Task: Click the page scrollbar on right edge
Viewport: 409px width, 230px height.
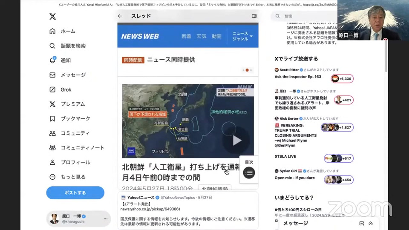Action: coord(386,56)
